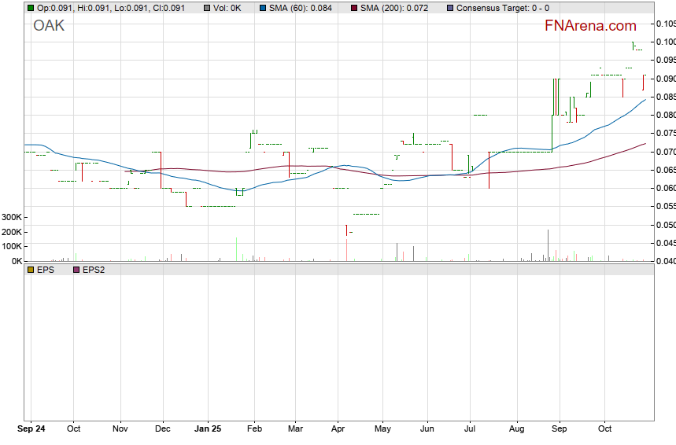Select the Sep 24 date axis label
Screen dimensions: 676x445
[x=31, y=429]
